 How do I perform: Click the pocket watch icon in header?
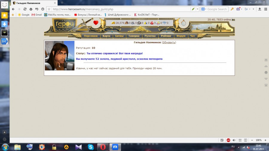(x=184, y=23)
